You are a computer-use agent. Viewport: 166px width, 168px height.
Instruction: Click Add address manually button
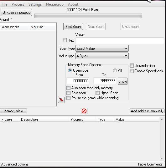click(x=147, y=111)
